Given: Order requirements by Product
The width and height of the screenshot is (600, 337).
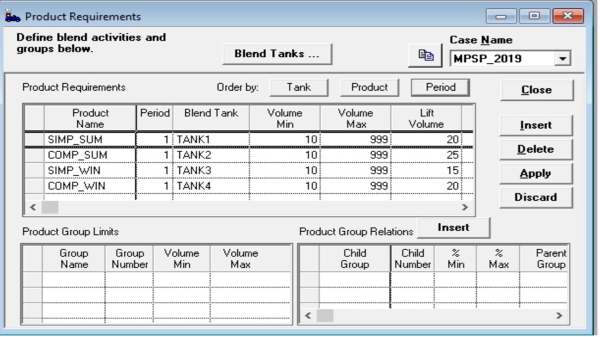Looking at the screenshot, I should (x=369, y=87).
